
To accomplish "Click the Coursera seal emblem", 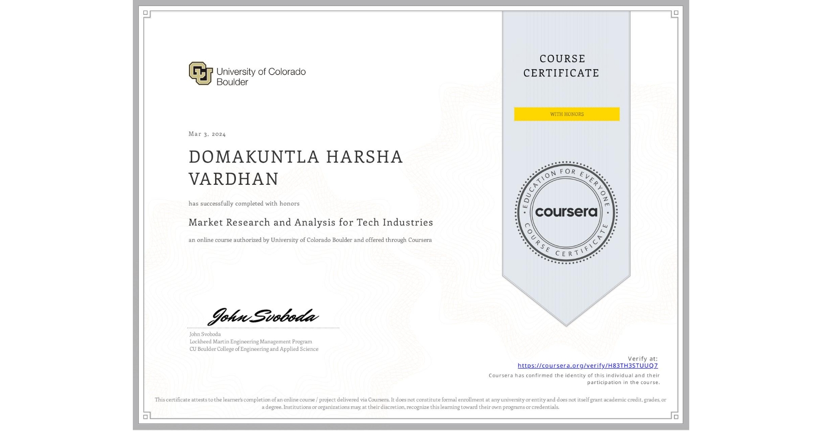I will (566, 213).
